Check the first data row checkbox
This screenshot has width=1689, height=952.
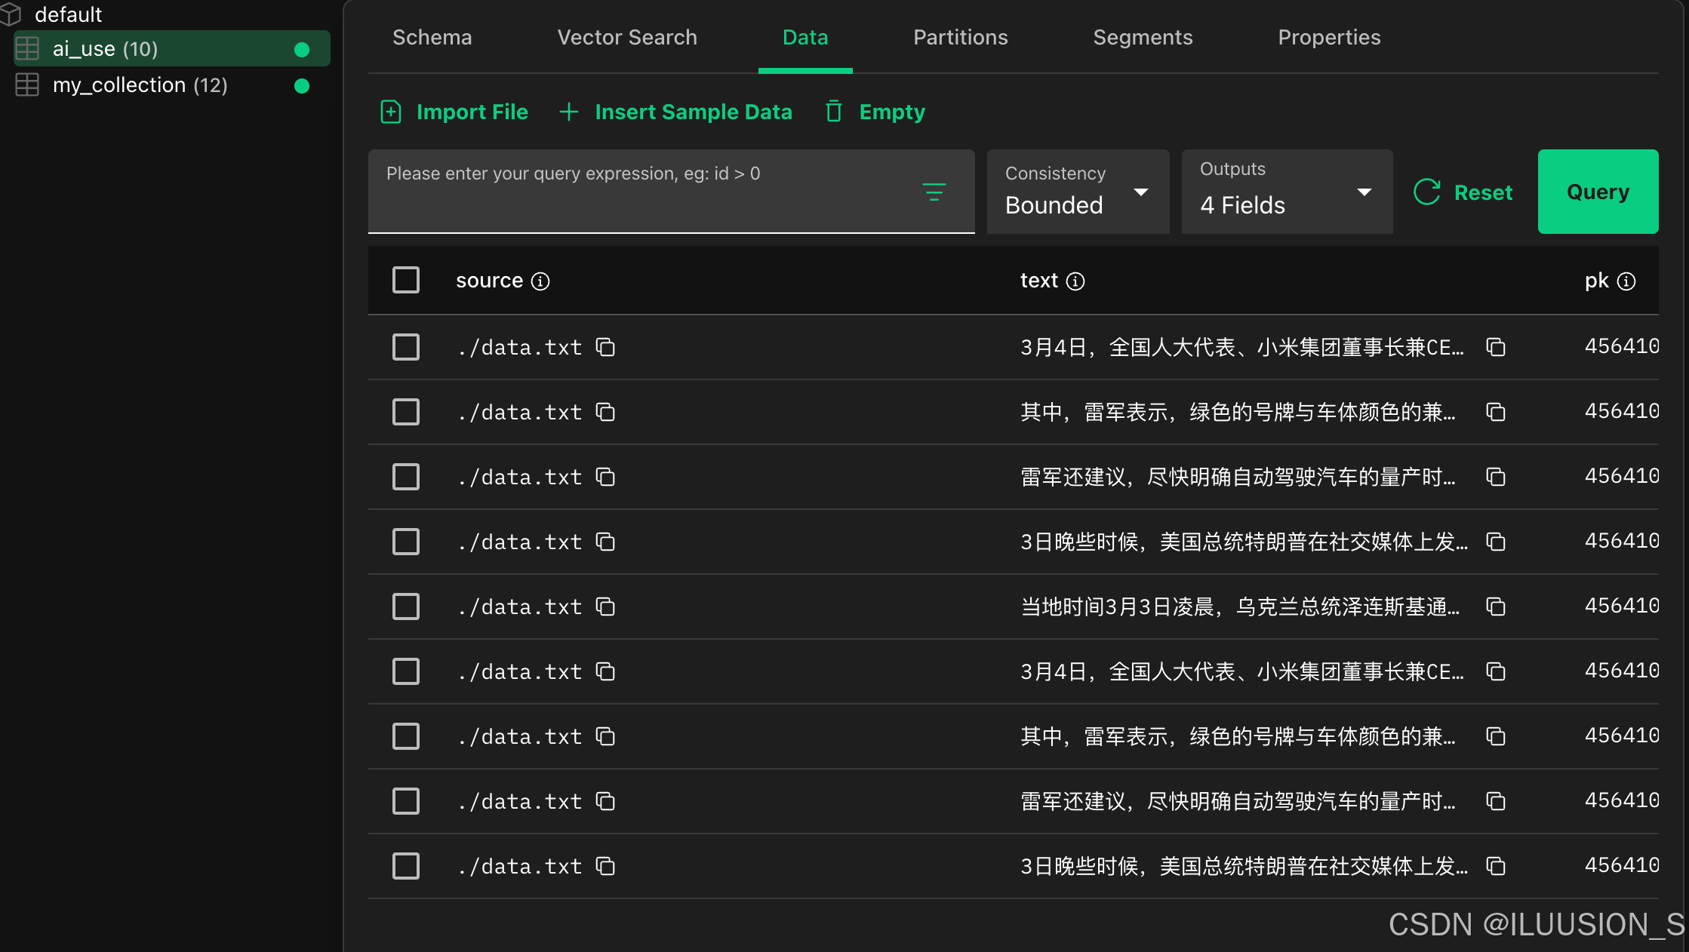pos(406,347)
